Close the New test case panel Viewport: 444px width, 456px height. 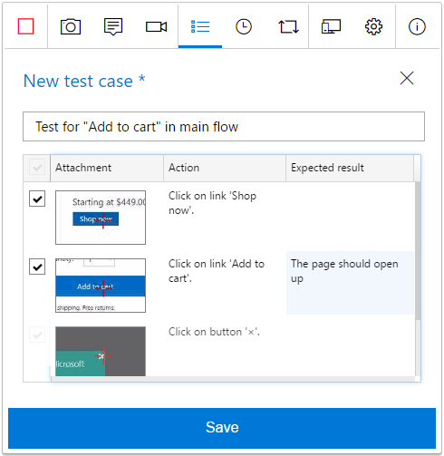[407, 78]
